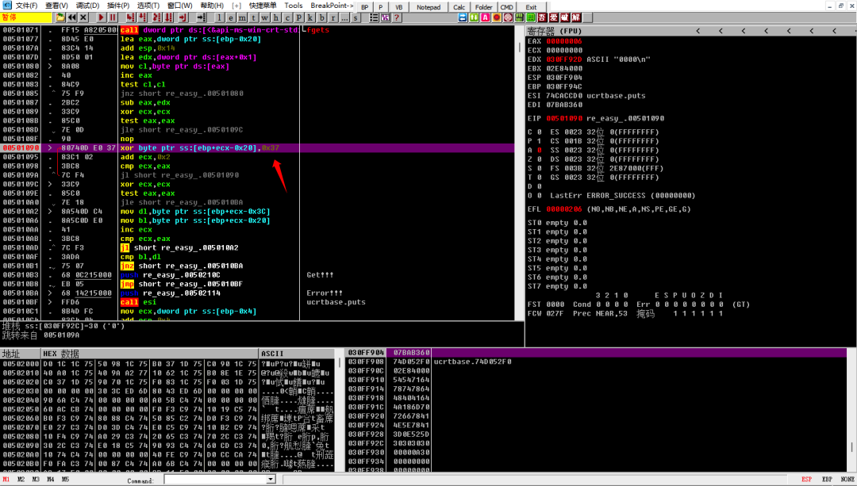The image size is (857, 486).
Task: Click the options list icon in toolbar
Action: click(x=374, y=17)
